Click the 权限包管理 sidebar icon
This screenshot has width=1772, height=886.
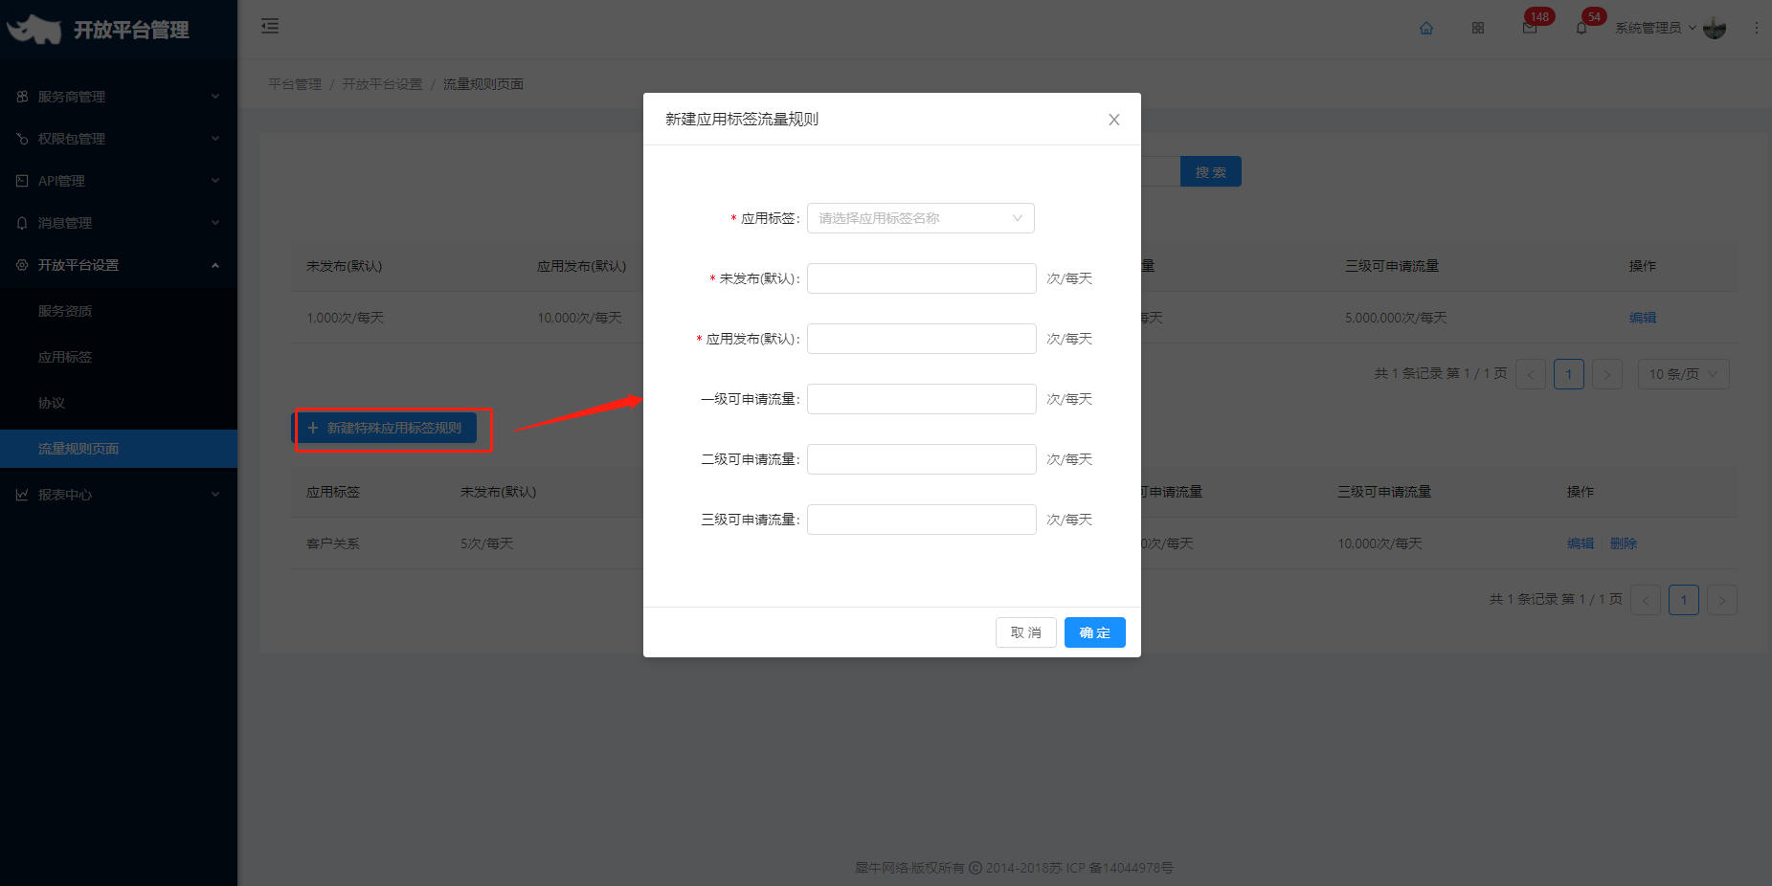(22, 139)
